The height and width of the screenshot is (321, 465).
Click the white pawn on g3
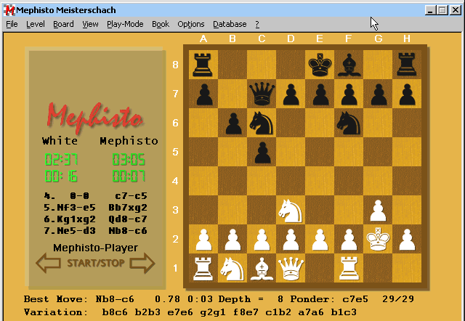[377, 210]
